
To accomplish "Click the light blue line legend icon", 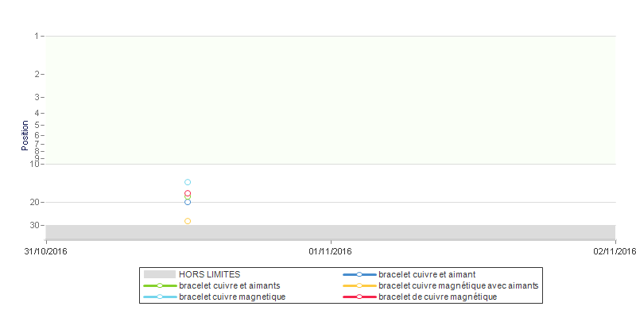I will pos(160,297).
